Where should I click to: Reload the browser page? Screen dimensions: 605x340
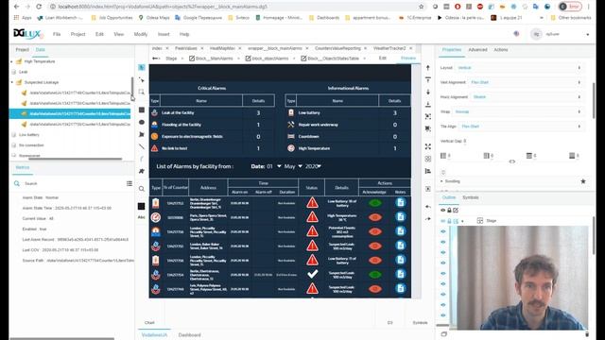coord(39,7)
